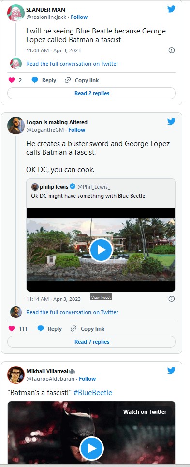
Task: Click Twitter bird icon on SLANDER MAN tweet
Action: [x=171, y=9]
